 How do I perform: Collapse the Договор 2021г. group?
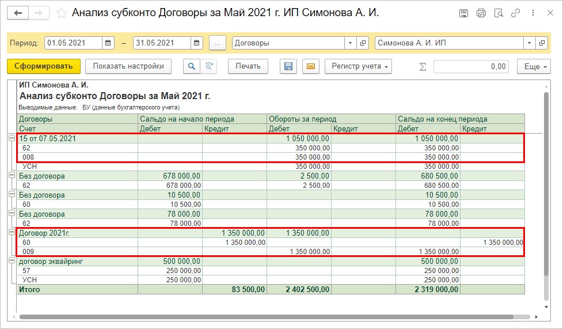point(12,232)
